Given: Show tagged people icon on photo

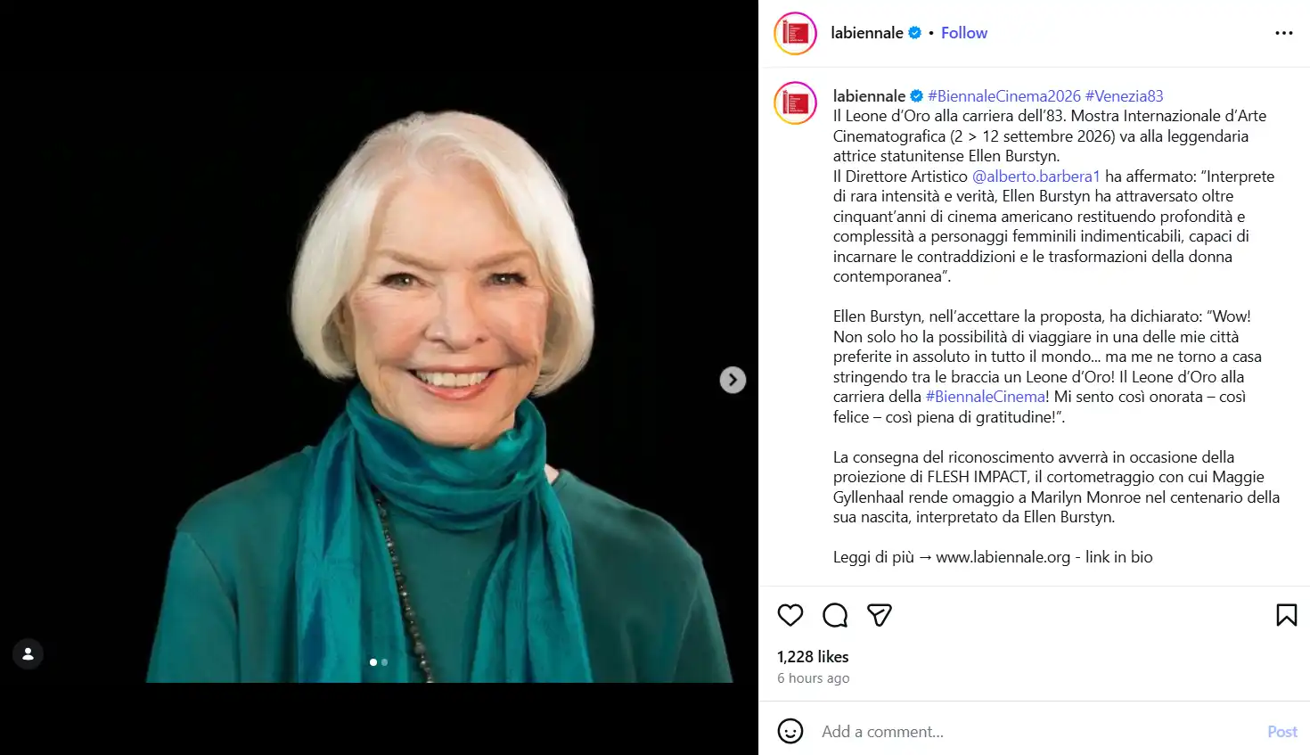Looking at the screenshot, I should point(28,654).
